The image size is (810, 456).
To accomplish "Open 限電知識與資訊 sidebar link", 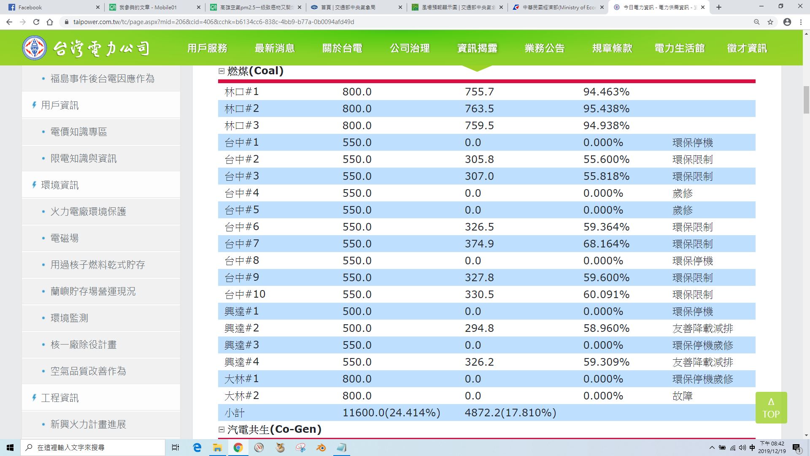I will [84, 158].
